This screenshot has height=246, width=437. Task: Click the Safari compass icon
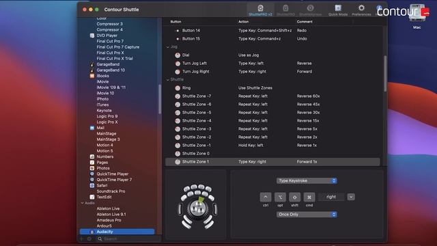point(92,185)
